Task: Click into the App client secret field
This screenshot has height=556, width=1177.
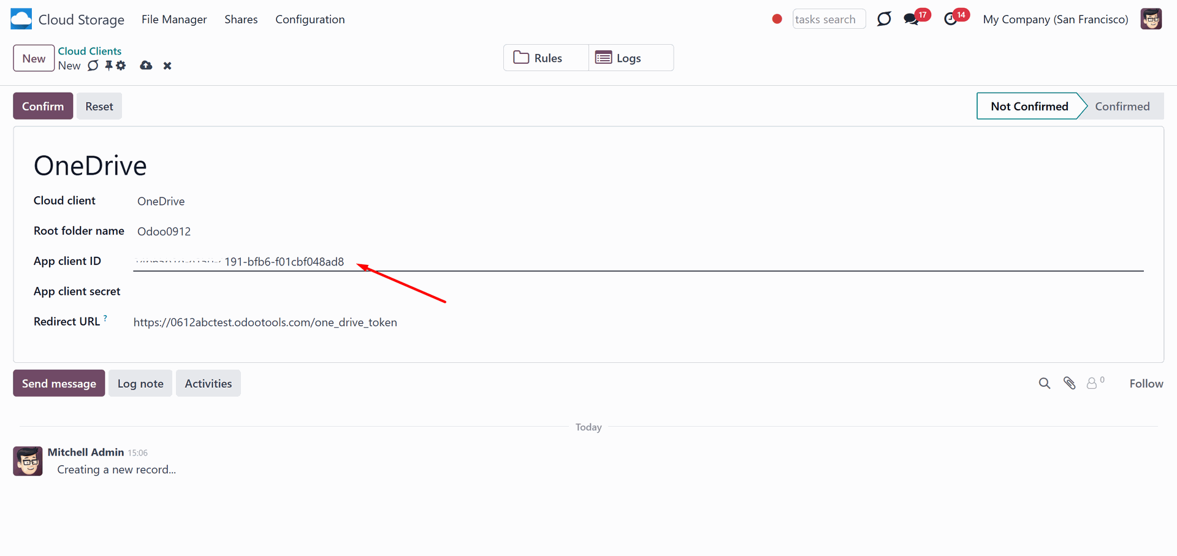Action: pyautogui.click(x=638, y=292)
